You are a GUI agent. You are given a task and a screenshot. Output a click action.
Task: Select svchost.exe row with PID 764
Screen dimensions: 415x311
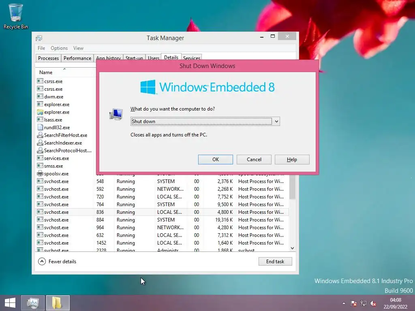pos(162,204)
